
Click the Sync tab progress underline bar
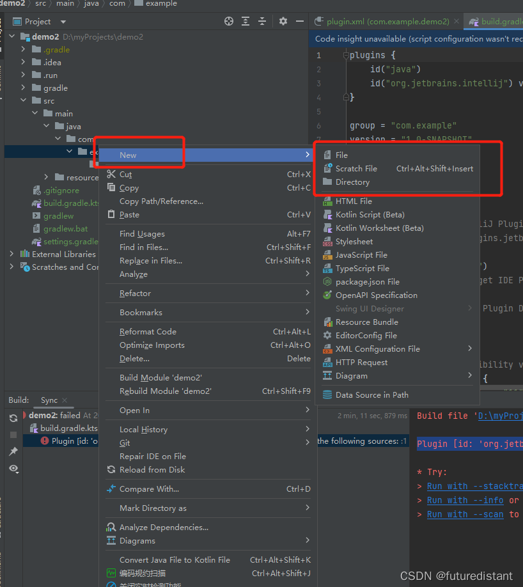54,405
